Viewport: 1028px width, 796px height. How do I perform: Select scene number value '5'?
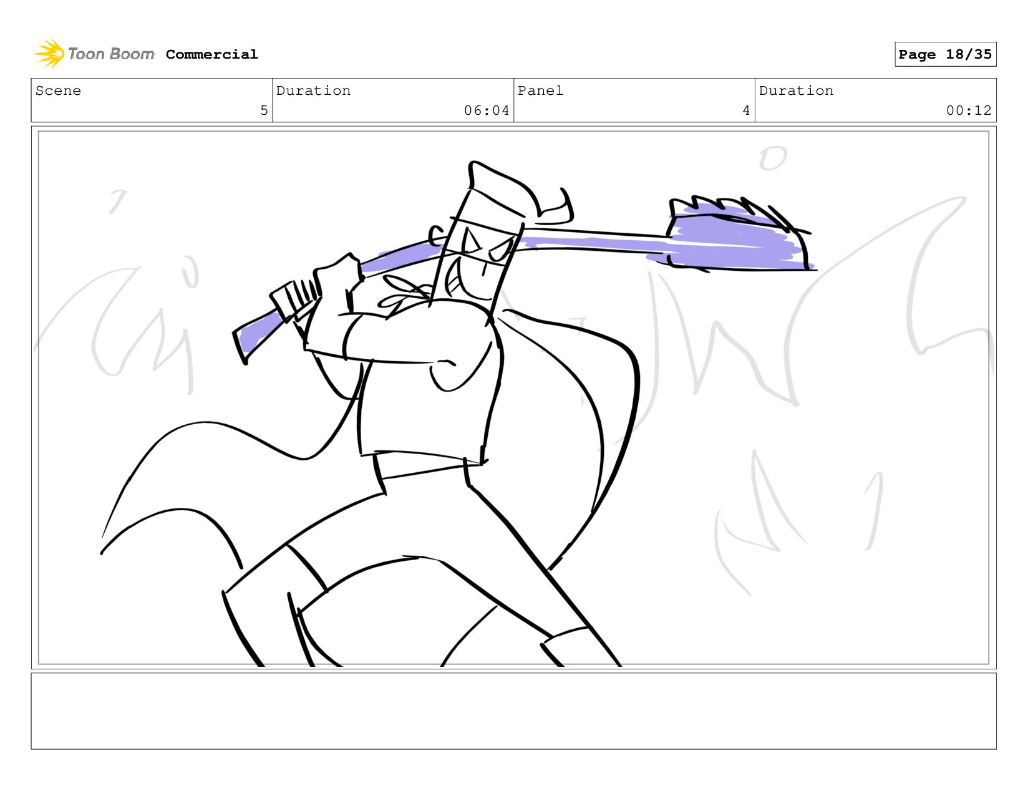pos(264,110)
